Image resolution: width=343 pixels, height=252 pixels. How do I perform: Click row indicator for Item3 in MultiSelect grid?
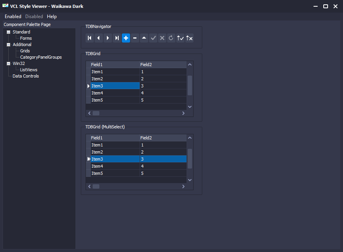pyautogui.click(x=88, y=159)
